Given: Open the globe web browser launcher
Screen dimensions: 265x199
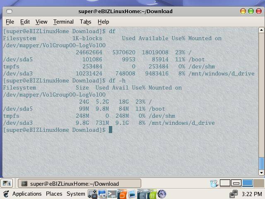Looking at the screenshot, I should [162, 194].
